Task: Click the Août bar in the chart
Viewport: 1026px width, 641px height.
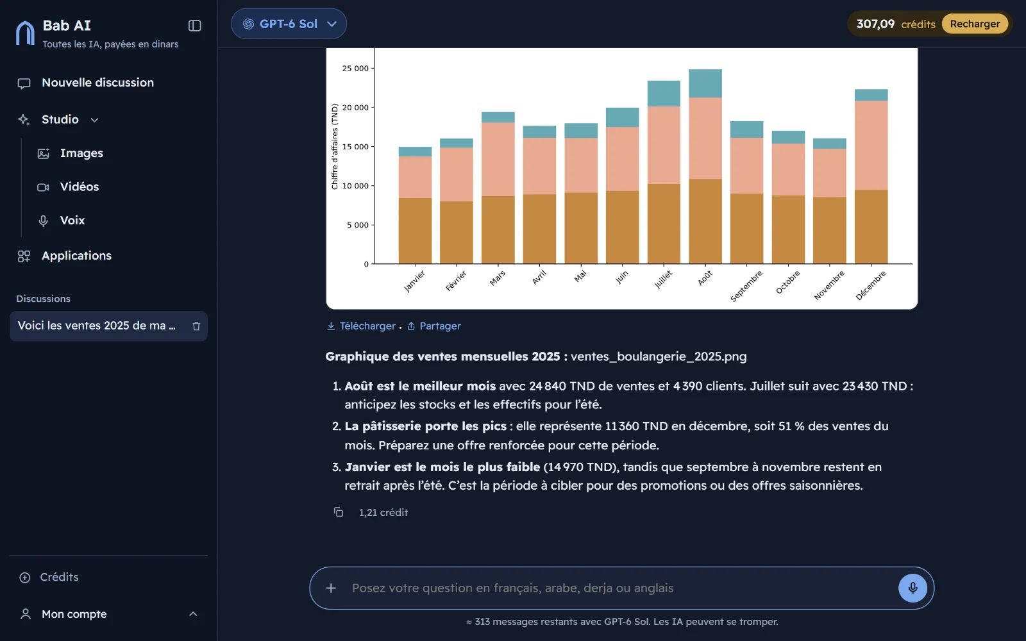Action: 705,167
